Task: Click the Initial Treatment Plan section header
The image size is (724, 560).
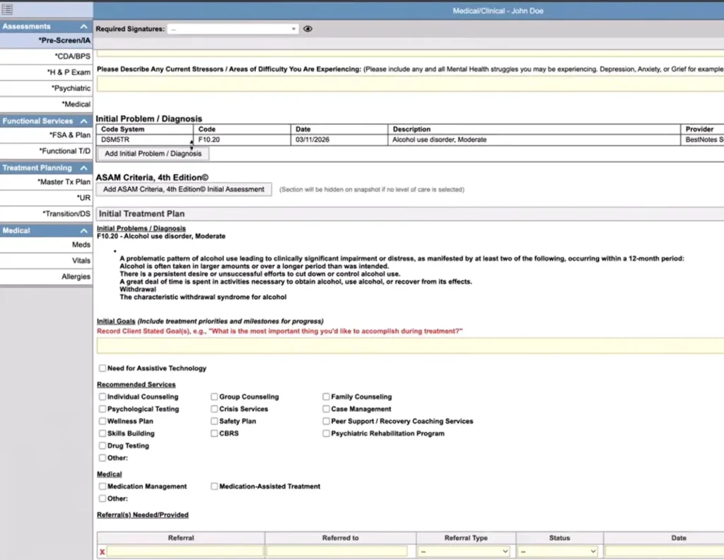Action: tap(410, 214)
